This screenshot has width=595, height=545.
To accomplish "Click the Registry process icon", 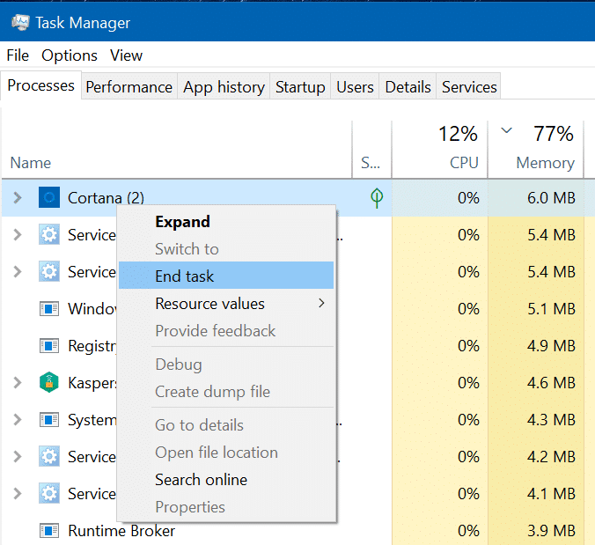I will coord(49,346).
